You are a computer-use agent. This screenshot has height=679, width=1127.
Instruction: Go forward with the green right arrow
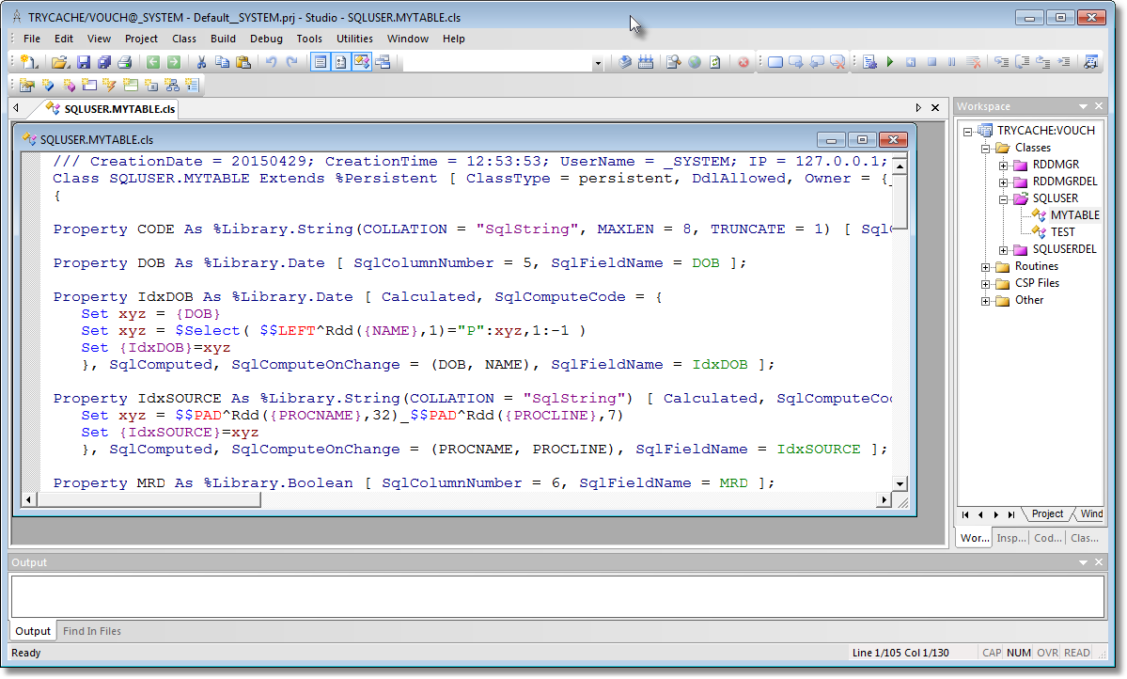tap(173, 63)
